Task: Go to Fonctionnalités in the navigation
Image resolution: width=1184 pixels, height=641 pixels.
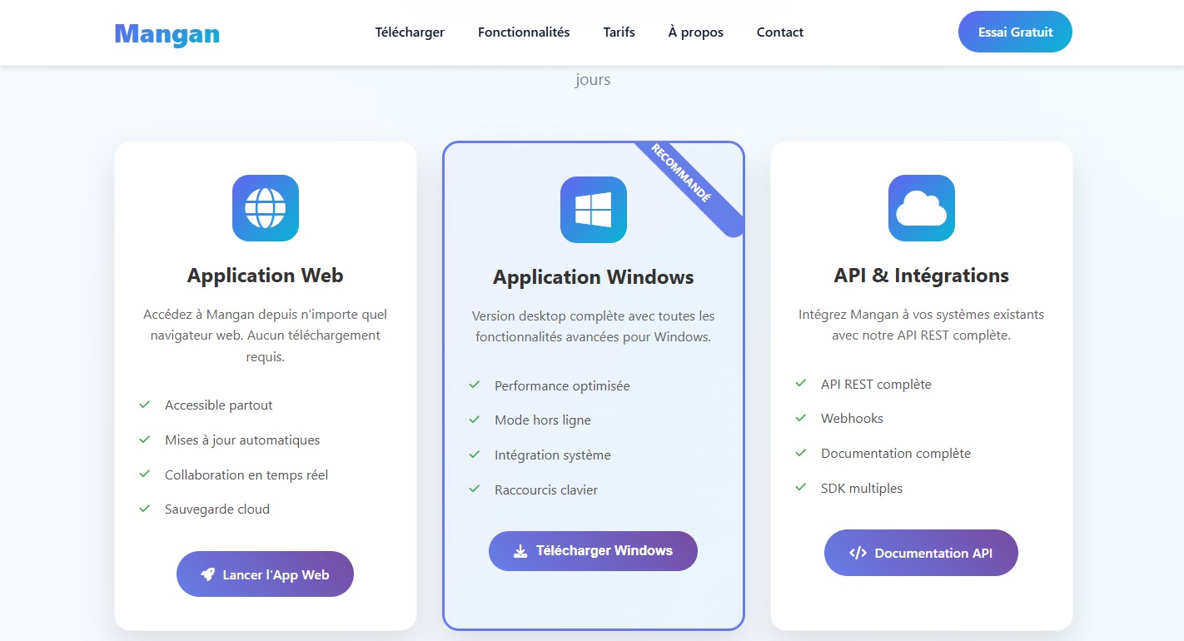Action: point(524,32)
